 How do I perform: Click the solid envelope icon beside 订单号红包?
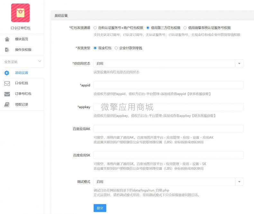tap(7, 94)
